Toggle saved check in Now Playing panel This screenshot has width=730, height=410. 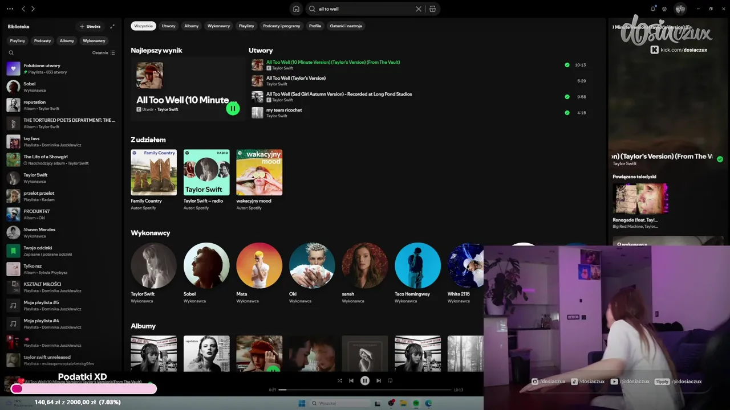[720, 159]
